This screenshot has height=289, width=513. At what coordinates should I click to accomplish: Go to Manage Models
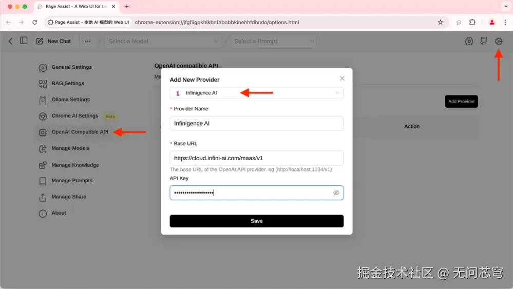pyautogui.click(x=70, y=148)
